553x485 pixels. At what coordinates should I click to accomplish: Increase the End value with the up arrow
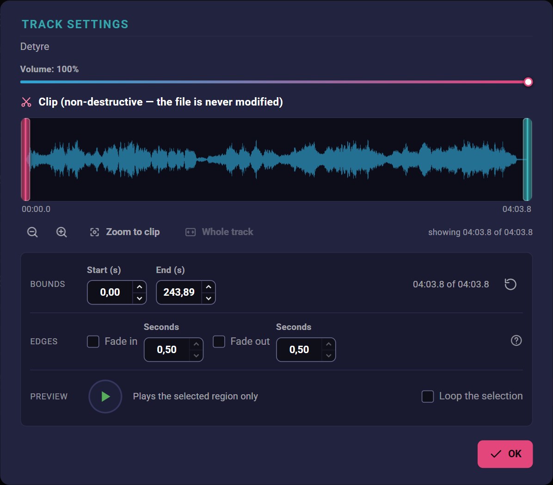coord(209,286)
